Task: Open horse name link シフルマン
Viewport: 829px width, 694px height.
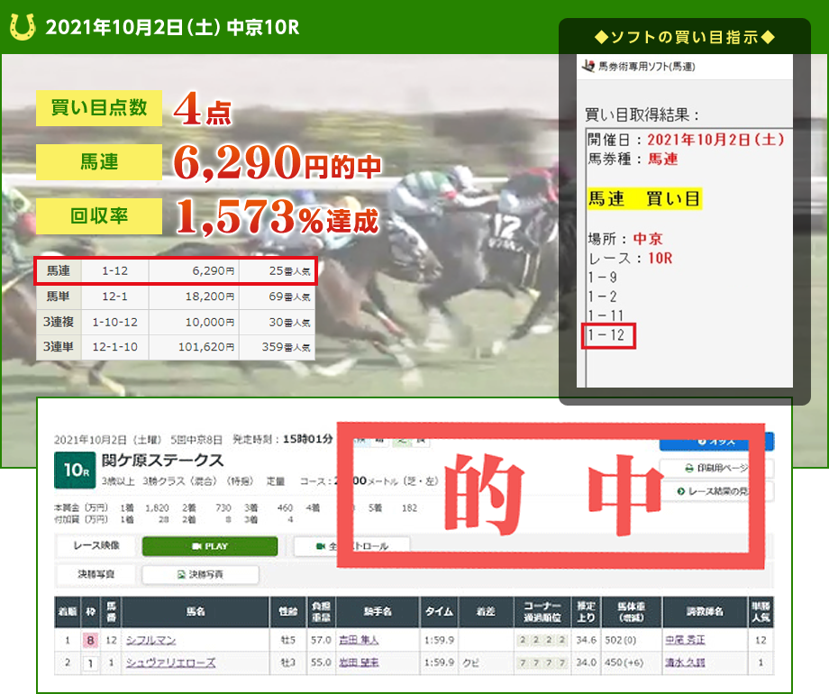Action: click(x=150, y=640)
